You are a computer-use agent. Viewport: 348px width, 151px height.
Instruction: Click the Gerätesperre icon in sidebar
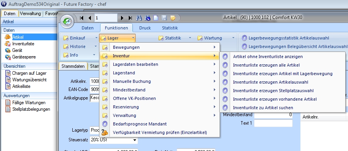[x=8, y=57]
